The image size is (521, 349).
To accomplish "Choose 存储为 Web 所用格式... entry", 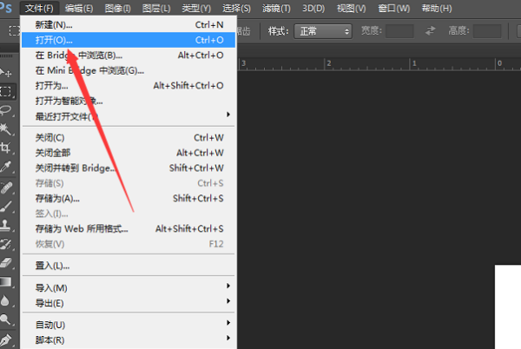I will 129,229.
